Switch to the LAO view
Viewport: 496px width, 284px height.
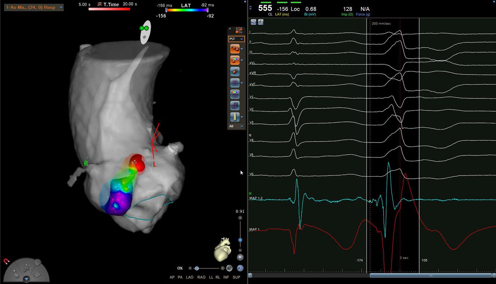pos(191,277)
